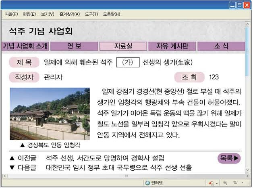Open the 도움말(H) help menu
The width and height of the screenshot is (253, 188).
(x=112, y=14)
